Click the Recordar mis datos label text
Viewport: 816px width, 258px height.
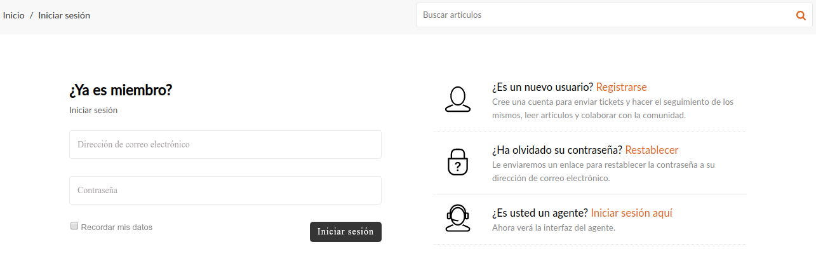tap(117, 227)
